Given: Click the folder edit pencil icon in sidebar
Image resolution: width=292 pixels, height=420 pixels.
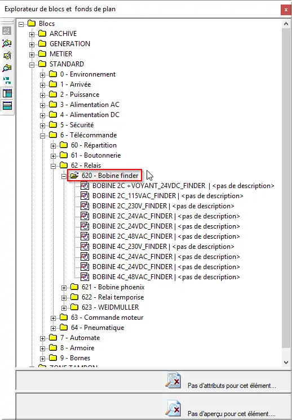Looking at the screenshot, I should (7, 55).
